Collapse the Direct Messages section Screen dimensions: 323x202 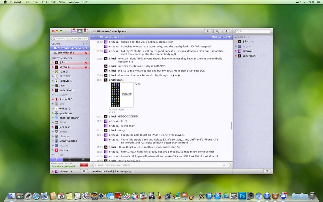86,58
